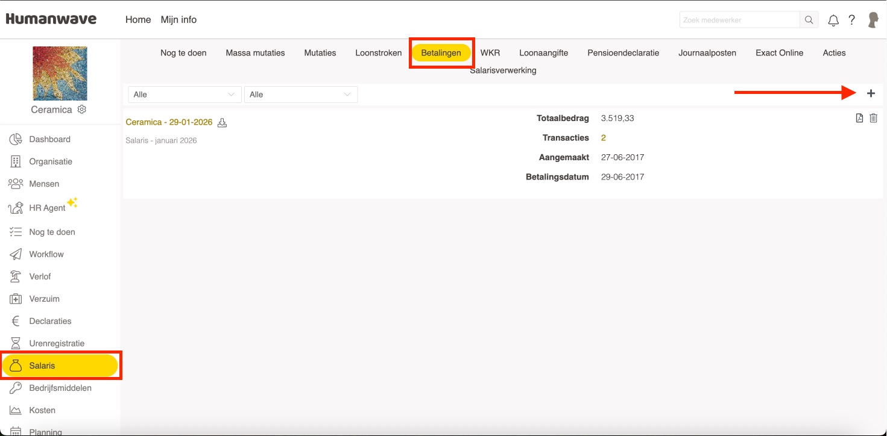Image resolution: width=887 pixels, height=436 pixels.
Task: Select the Loonstroken tab
Action: point(379,53)
